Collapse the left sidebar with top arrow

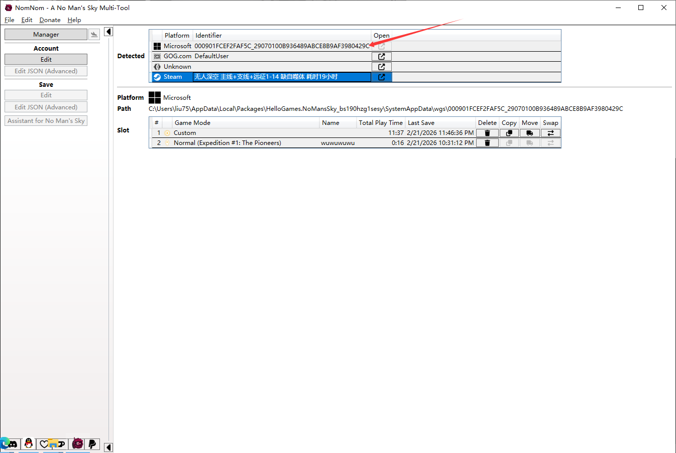108,32
